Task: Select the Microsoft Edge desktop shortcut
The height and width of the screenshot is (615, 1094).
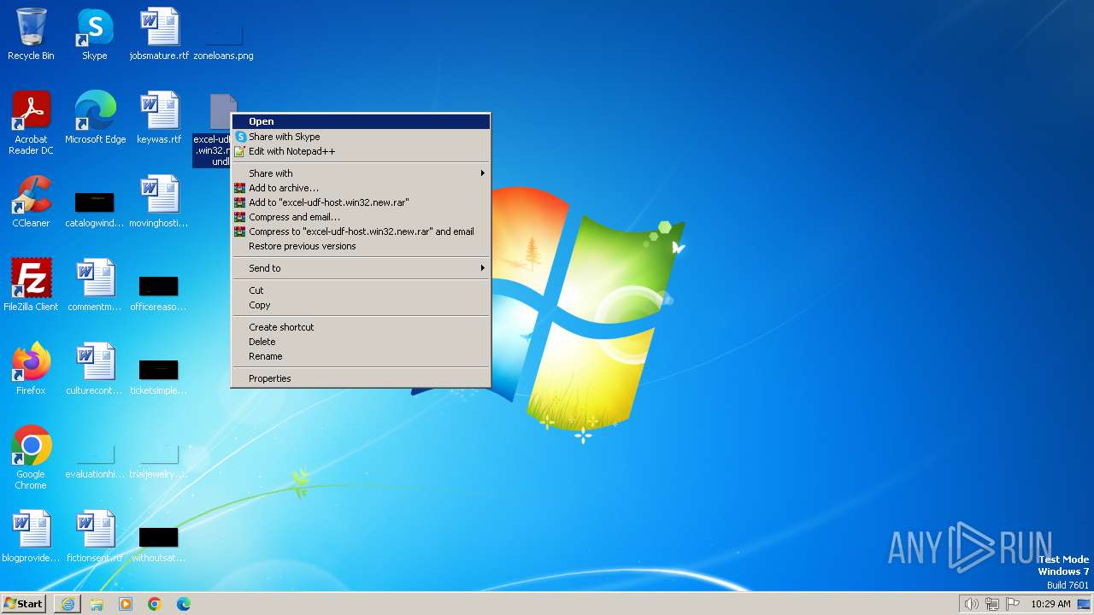Action: (x=95, y=118)
